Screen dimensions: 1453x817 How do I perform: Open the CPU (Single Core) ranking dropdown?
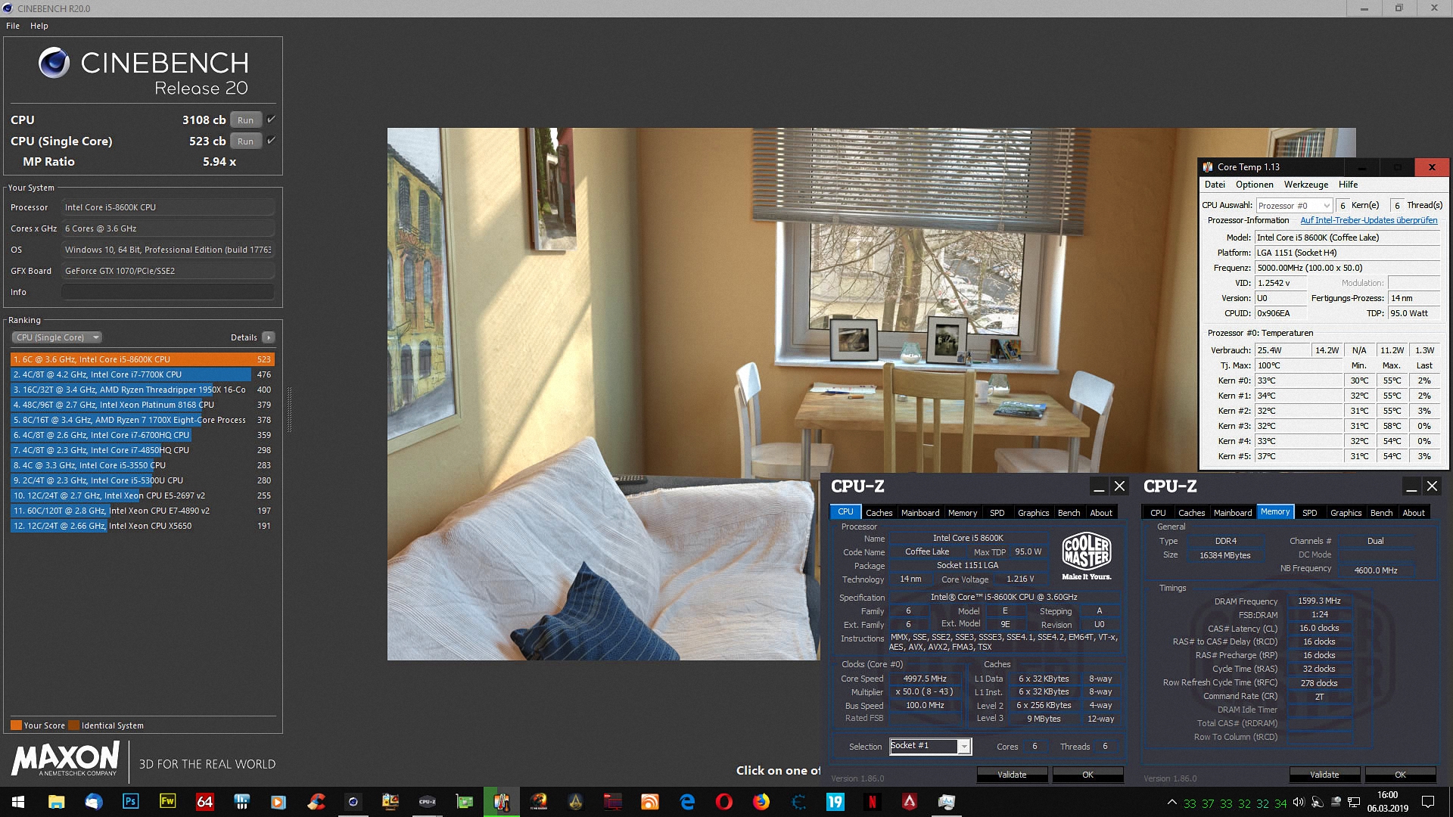coord(57,337)
